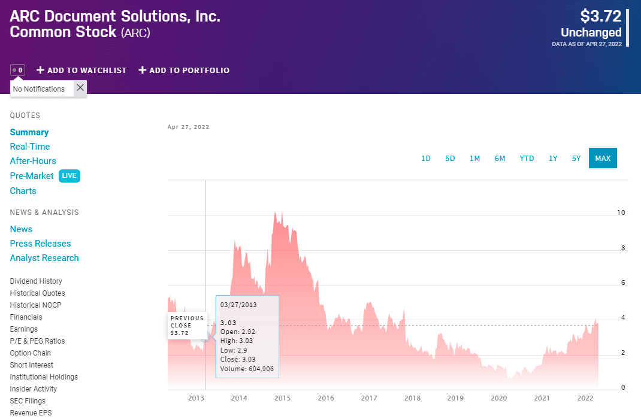Open the Real-Time quotes link
The height and width of the screenshot is (419, 641).
(30, 147)
